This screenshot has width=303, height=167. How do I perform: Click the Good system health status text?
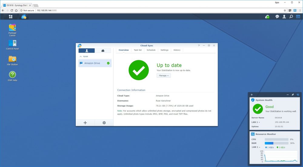coord(269,107)
